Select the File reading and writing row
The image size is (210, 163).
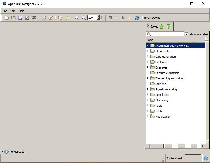(175, 78)
